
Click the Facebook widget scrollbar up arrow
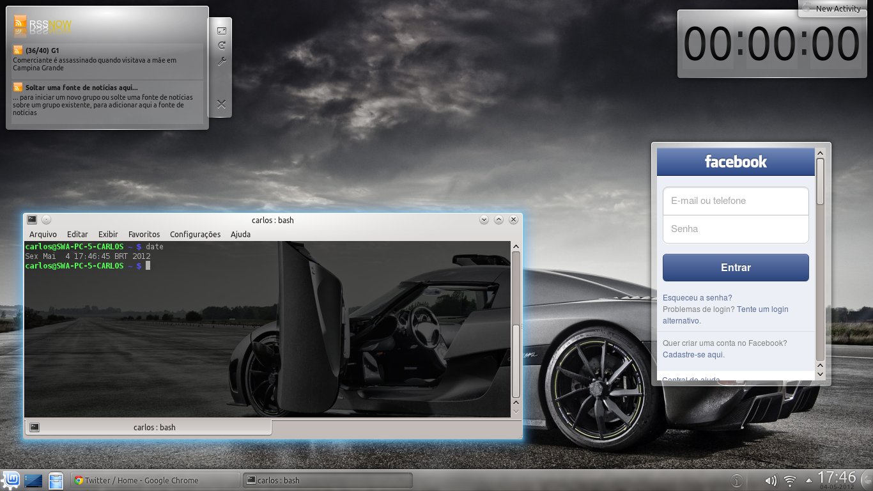pyautogui.click(x=821, y=153)
